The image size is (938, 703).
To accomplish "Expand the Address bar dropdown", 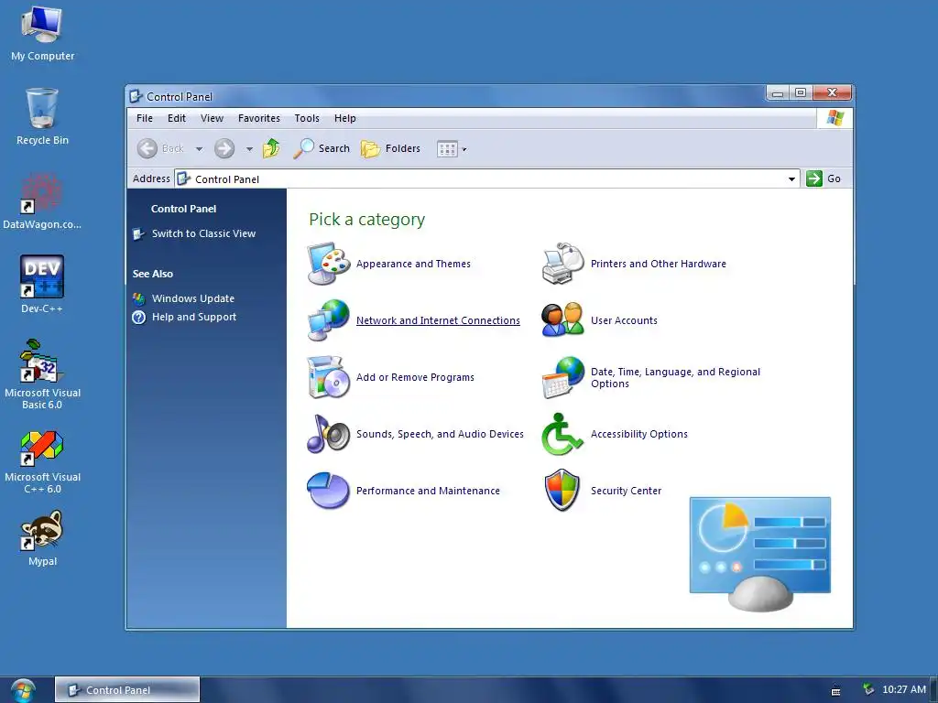I will point(791,178).
